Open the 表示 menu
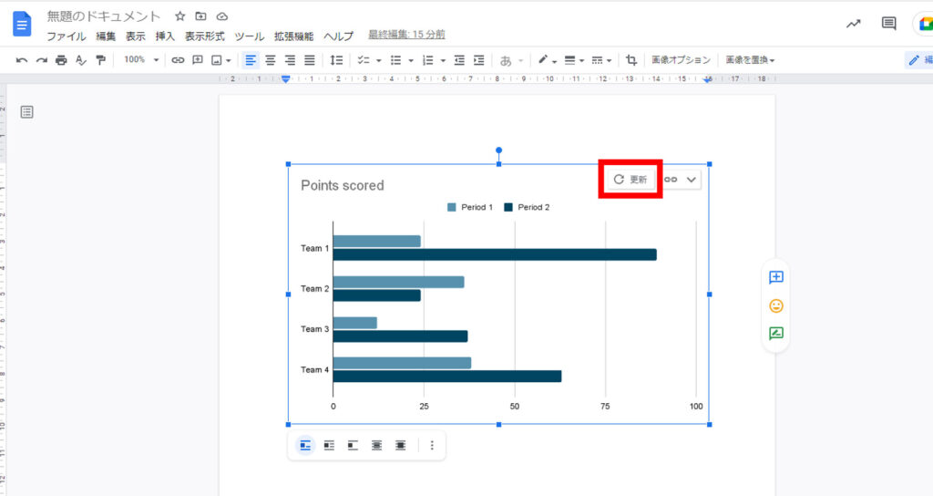 135,36
